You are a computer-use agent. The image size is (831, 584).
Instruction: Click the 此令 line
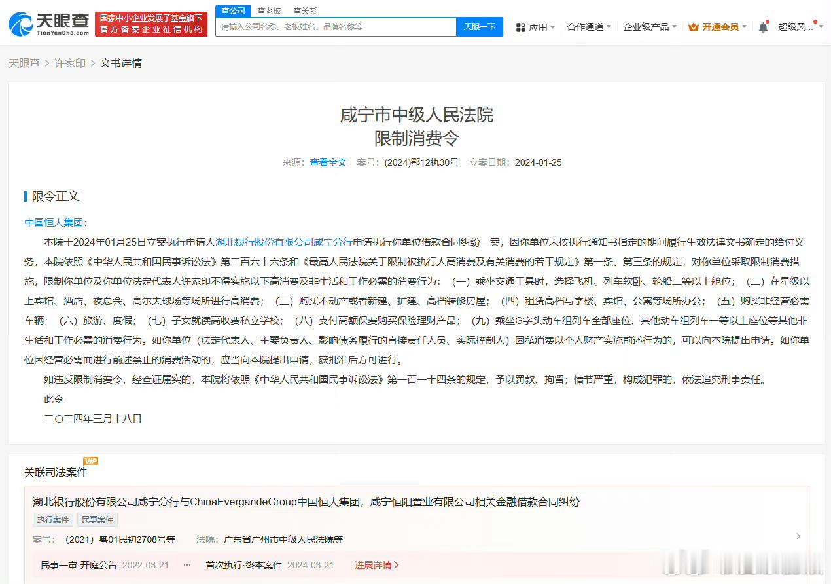point(54,399)
